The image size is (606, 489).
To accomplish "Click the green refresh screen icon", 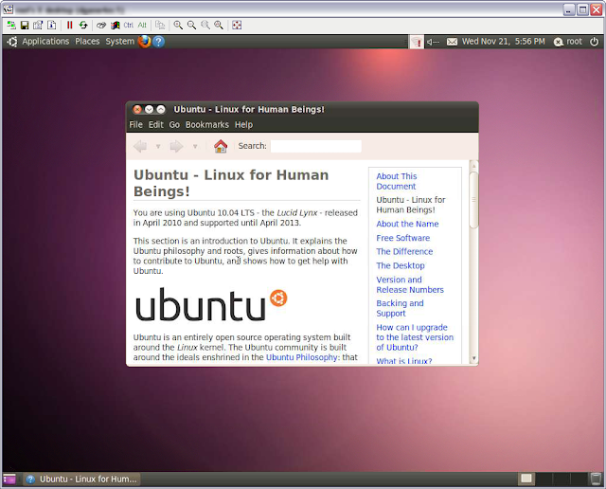I will pos(83,26).
